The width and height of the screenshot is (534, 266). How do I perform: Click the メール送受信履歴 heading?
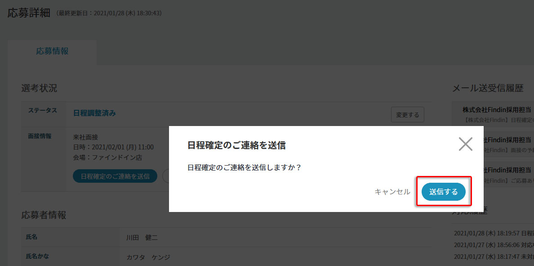coord(488,89)
